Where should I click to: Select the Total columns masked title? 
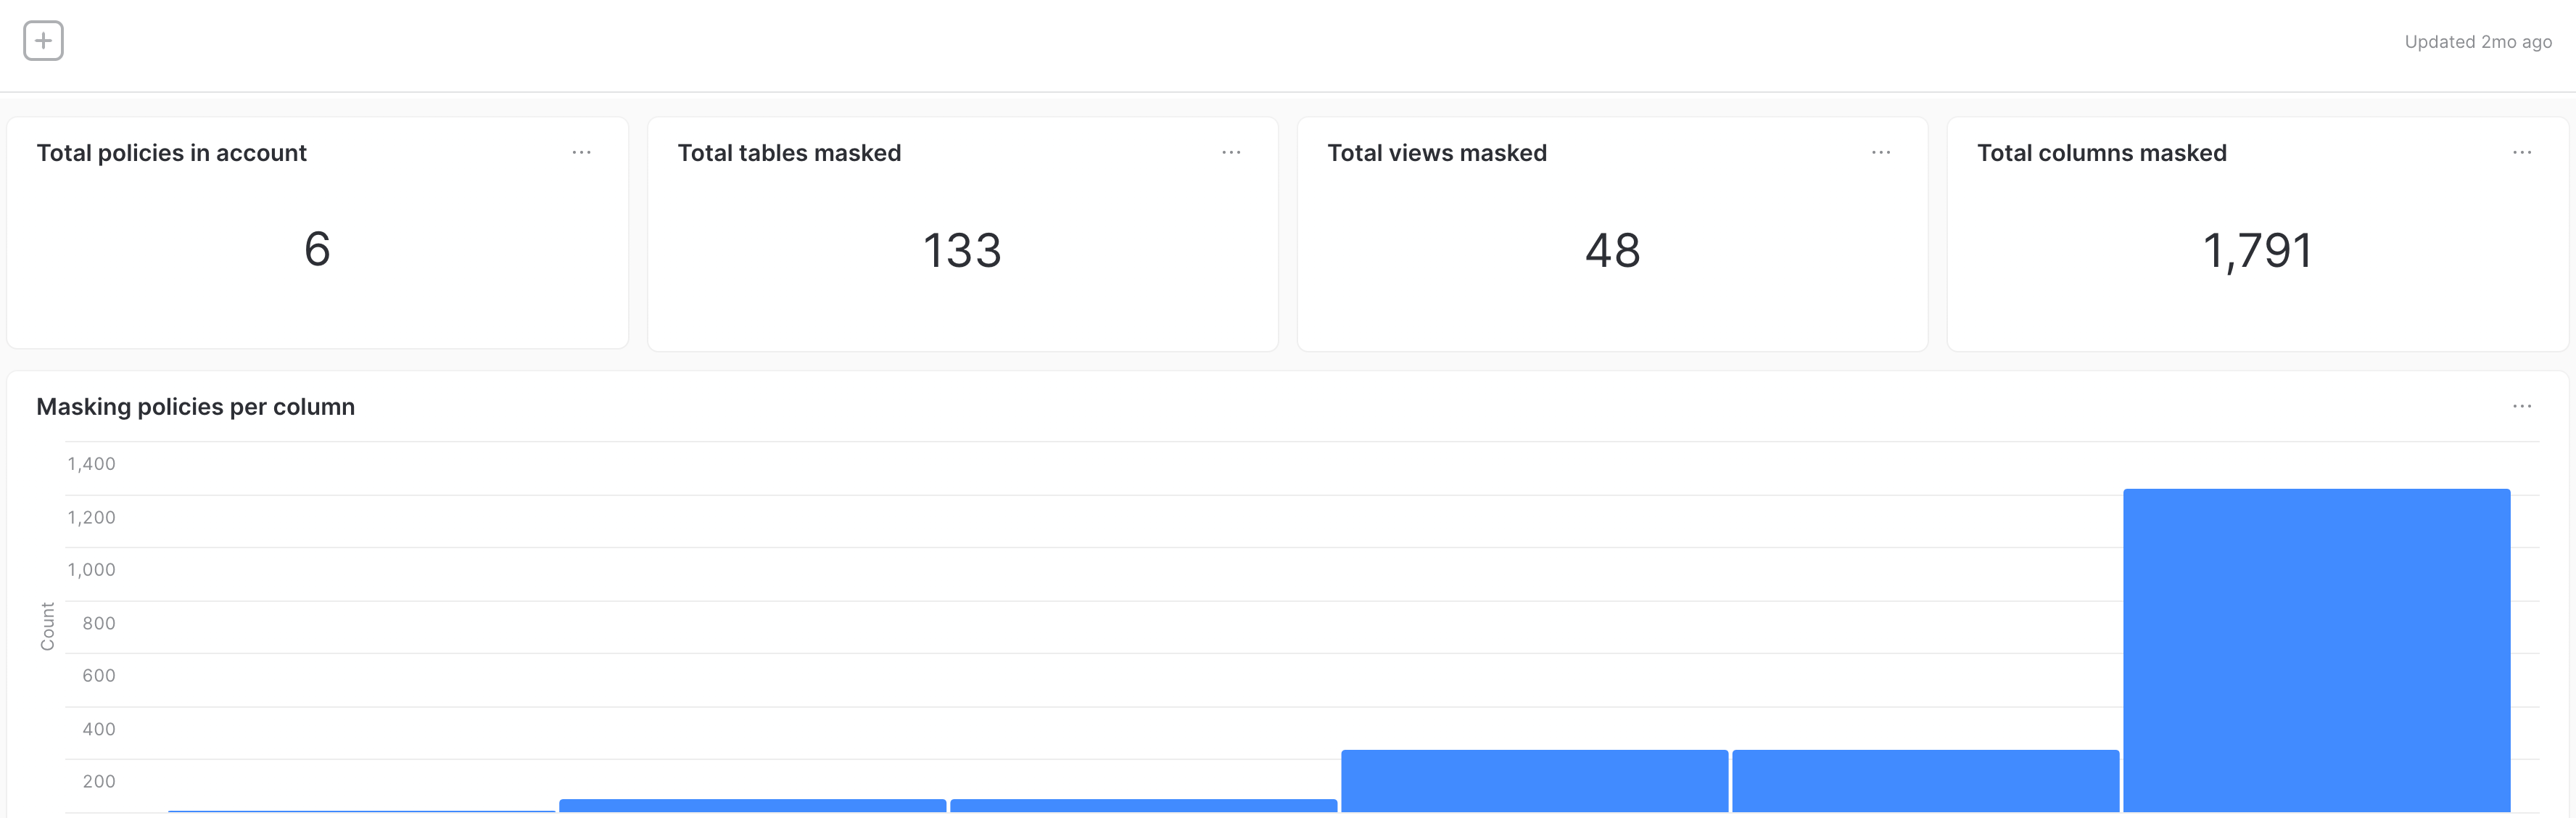tap(2101, 153)
